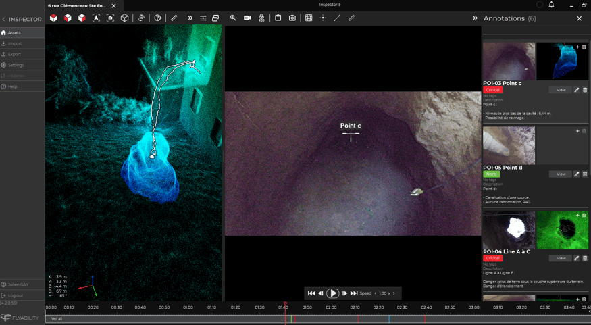Click View button for POI-05 Point d
Viewport: 591px width, 325px height.
pos(561,174)
